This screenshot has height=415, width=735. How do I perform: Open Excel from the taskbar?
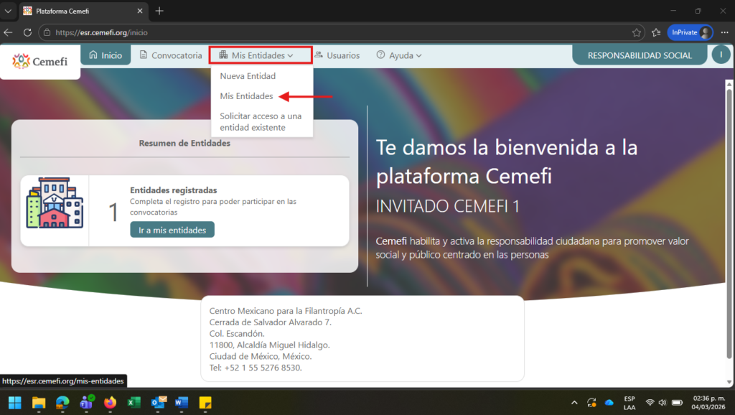point(134,402)
